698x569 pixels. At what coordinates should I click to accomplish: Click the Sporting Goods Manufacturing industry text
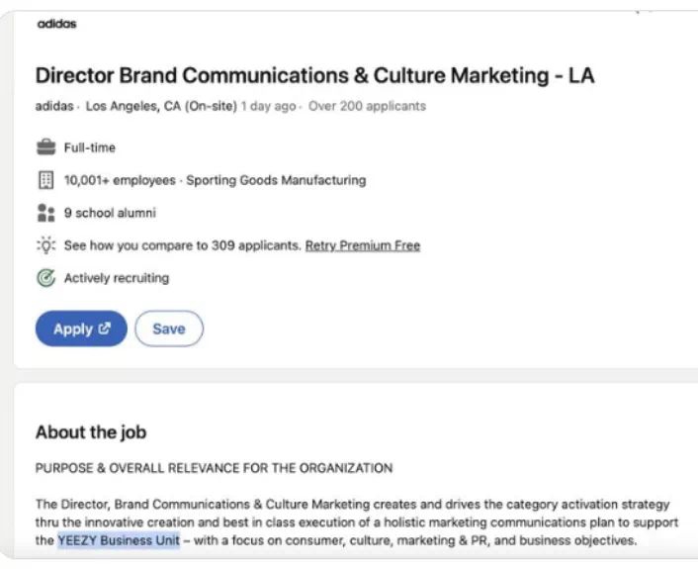tap(276, 180)
